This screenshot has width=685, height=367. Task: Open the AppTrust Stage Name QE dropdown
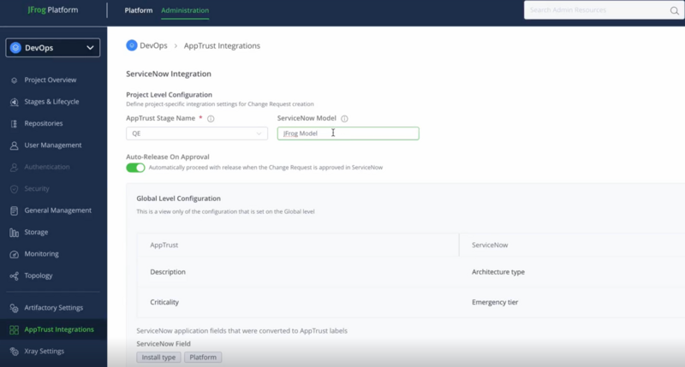(x=197, y=133)
